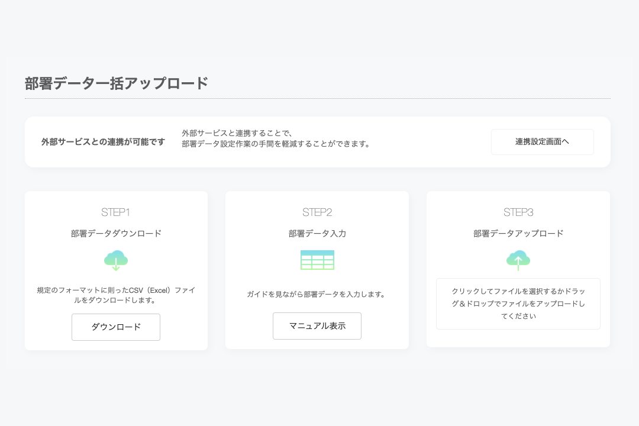
Task: Click the 部署データ入力 title
Action: (317, 234)
